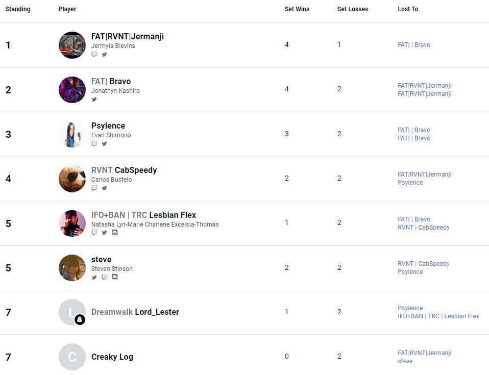The height and width of the screenshot is (375, 489).
Task: Open Psylence's avatar thumbnail
Action: (72, 134)
